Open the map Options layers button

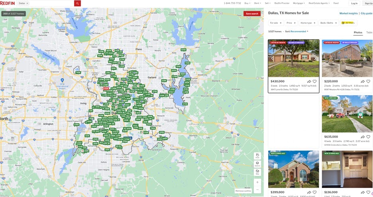point(257,164)
